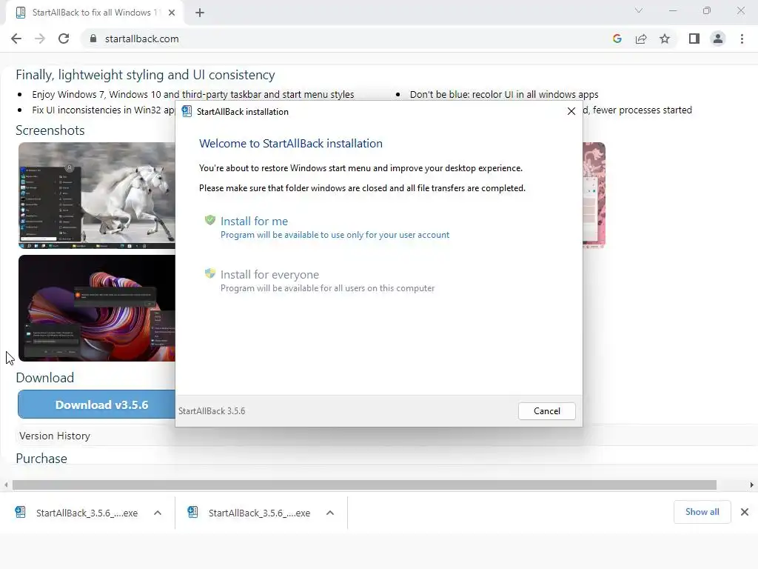
Task: Choose Install for me option
Action: coord(326,227)
